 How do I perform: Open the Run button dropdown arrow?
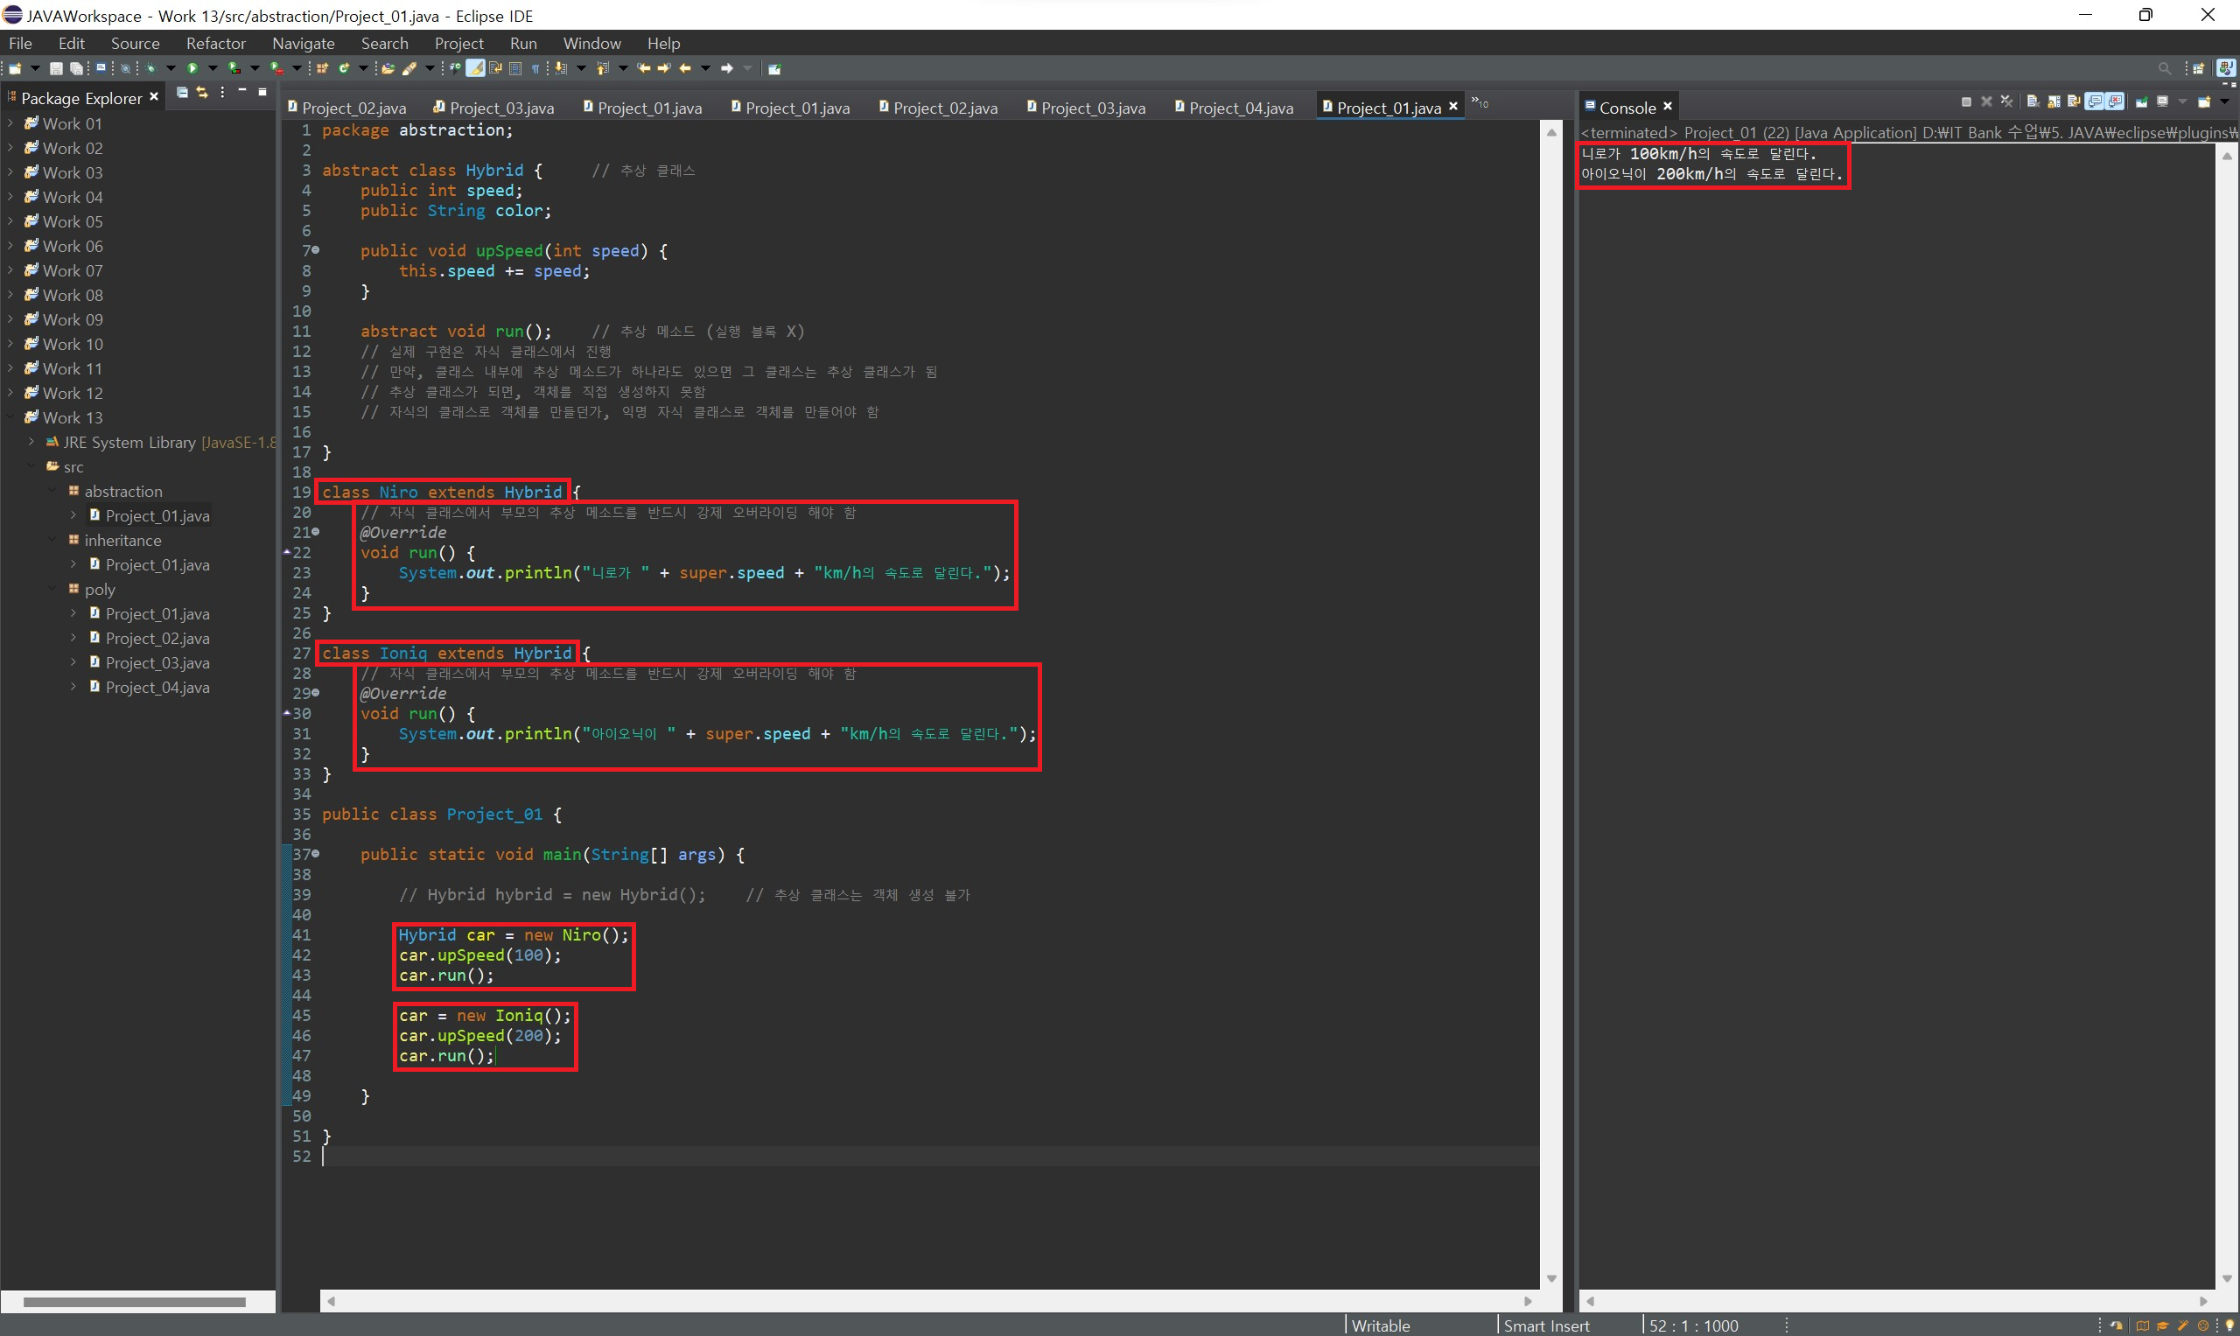(x=213, y=68)
